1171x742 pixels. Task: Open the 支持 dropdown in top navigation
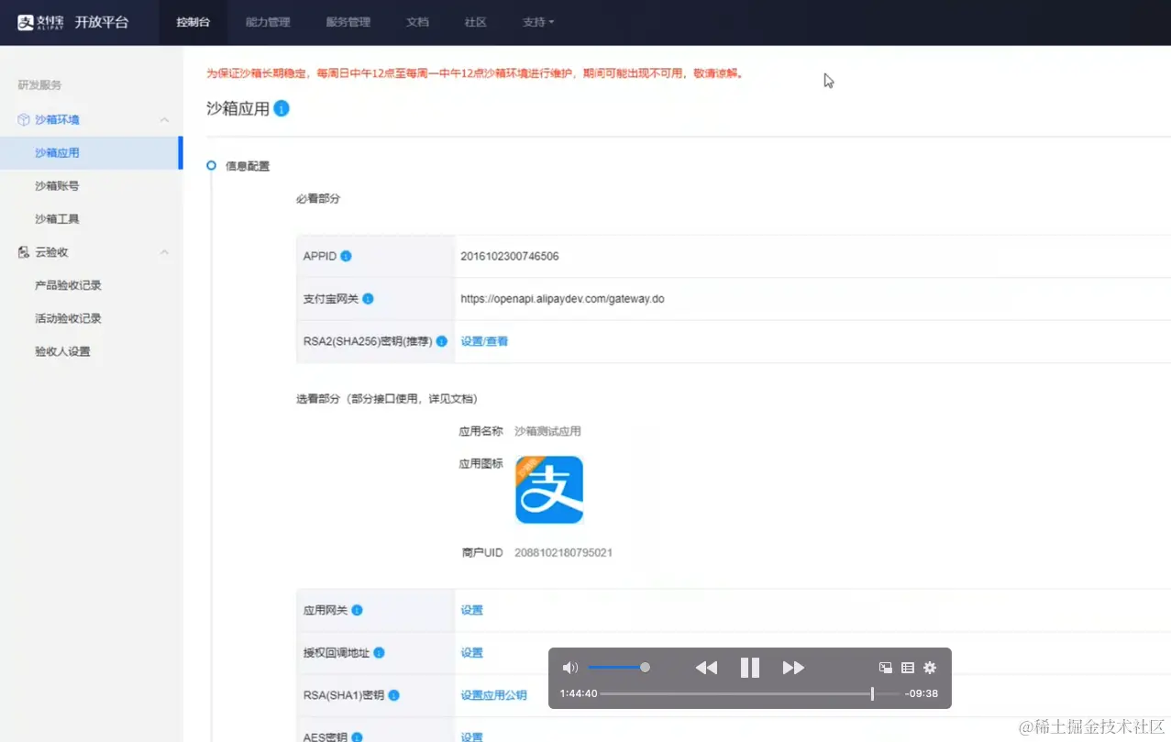click(538, 22)
